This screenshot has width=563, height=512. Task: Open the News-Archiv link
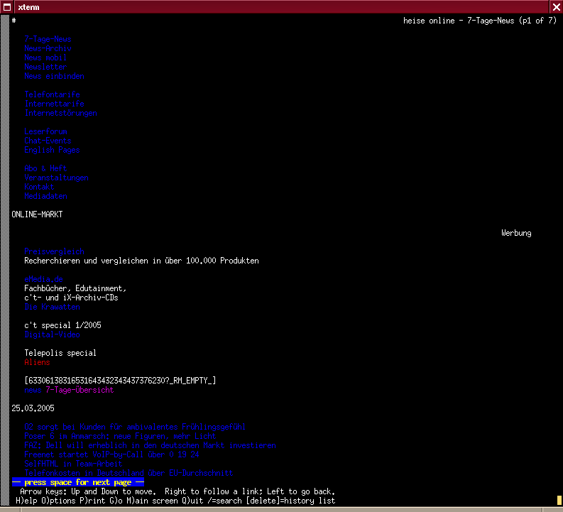point(48,49)
